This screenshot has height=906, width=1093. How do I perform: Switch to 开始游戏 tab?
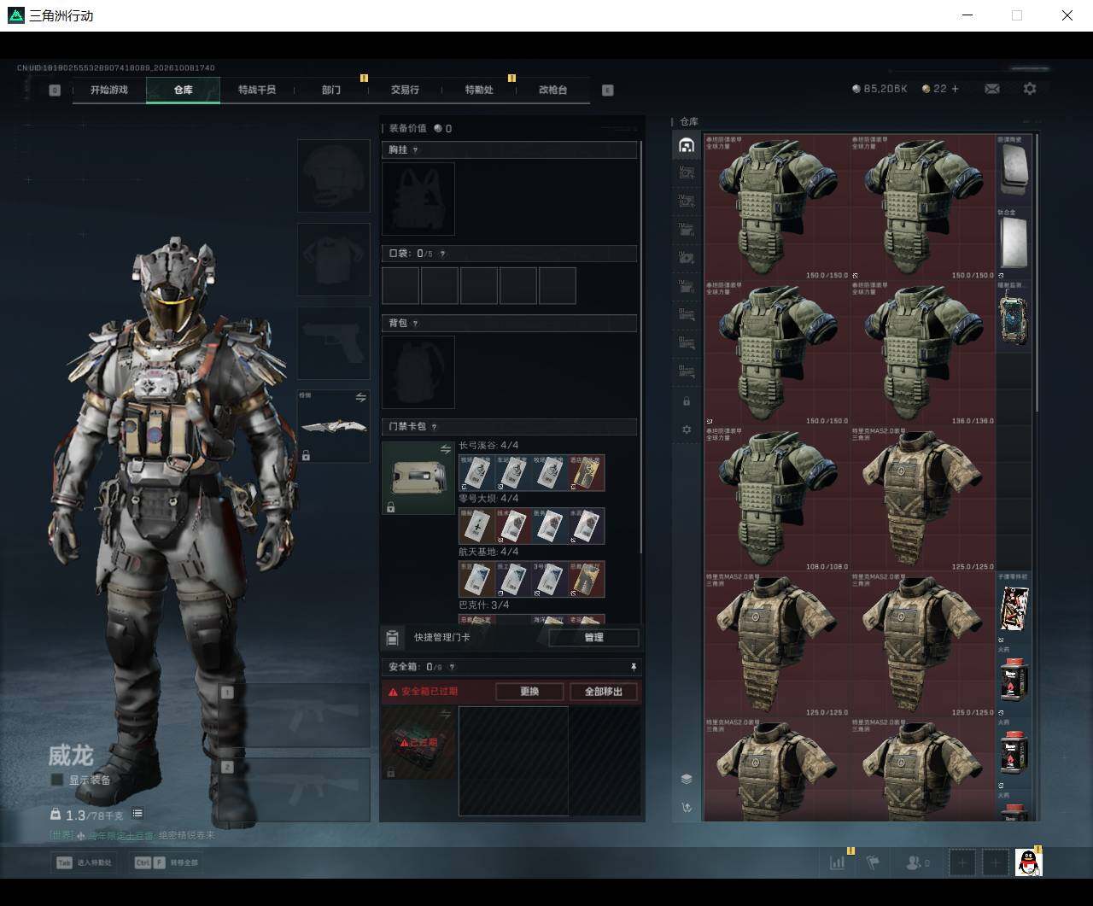click(x=109, y=90)
